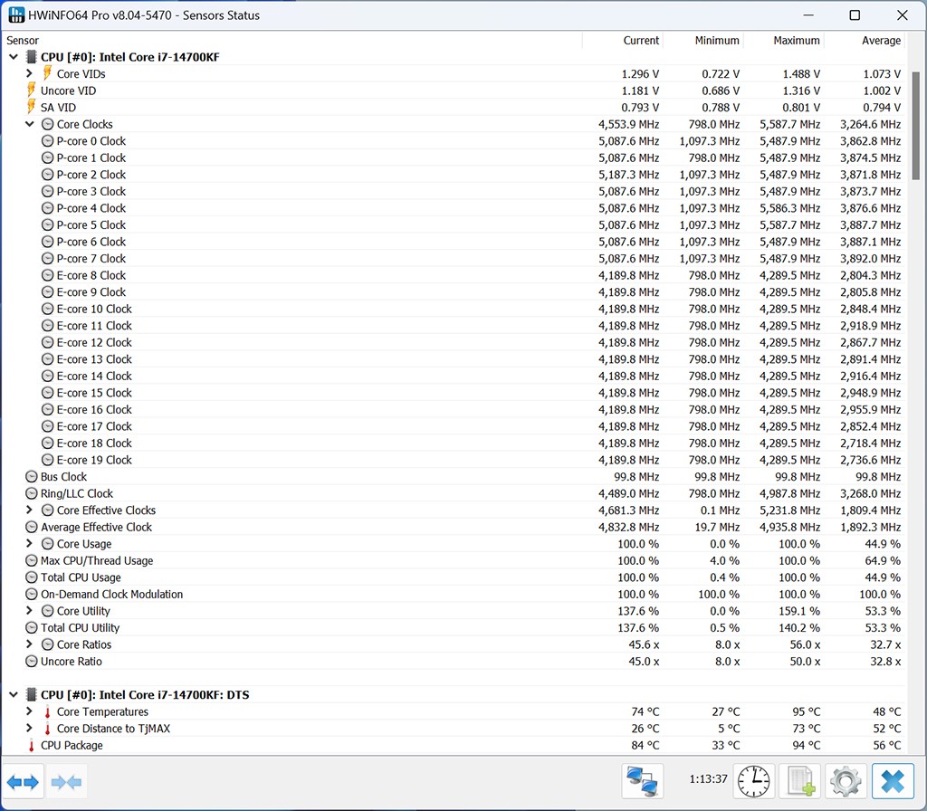Click the 56.0 x Core Ratios maximum
The width and height of the screenshot is (927, 811).
point(805,644)
